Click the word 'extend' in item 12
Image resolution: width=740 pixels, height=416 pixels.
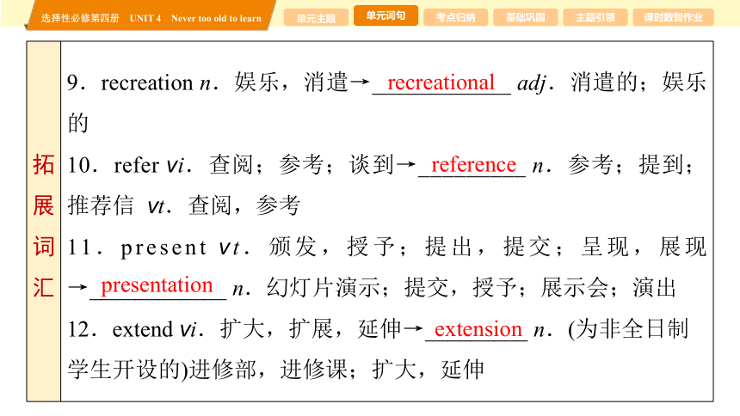tap(142, 329)
